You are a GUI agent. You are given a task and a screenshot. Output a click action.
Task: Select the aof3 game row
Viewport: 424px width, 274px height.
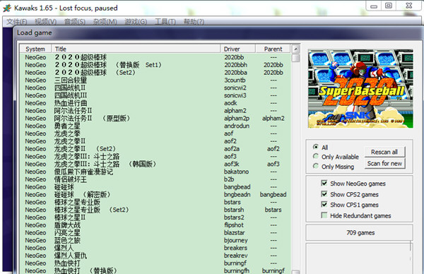coord(155,157)
